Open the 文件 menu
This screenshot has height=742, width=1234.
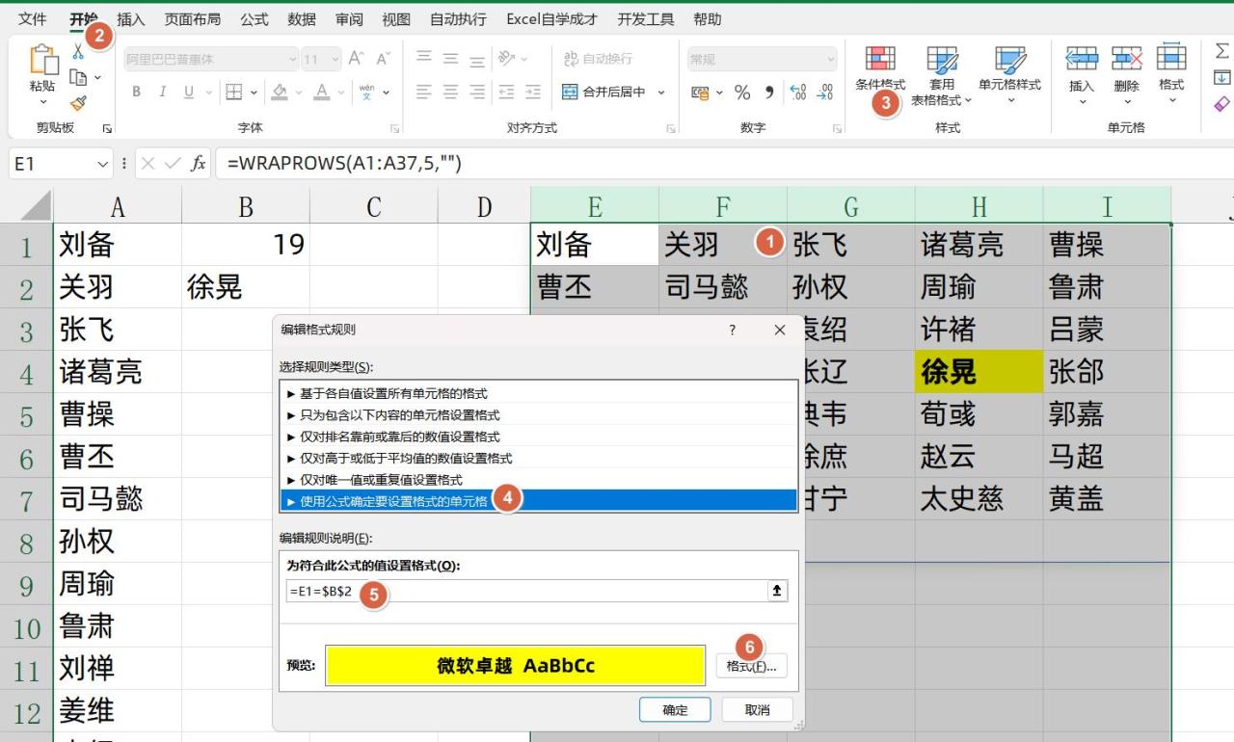33,19
